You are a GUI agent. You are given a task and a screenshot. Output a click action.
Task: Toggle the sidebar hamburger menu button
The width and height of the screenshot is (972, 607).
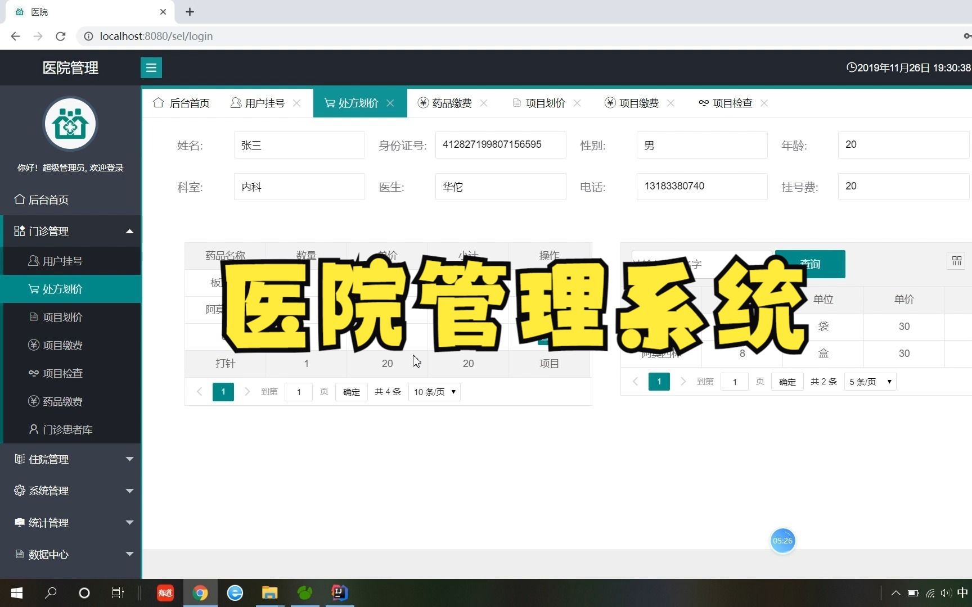point(151,68)
